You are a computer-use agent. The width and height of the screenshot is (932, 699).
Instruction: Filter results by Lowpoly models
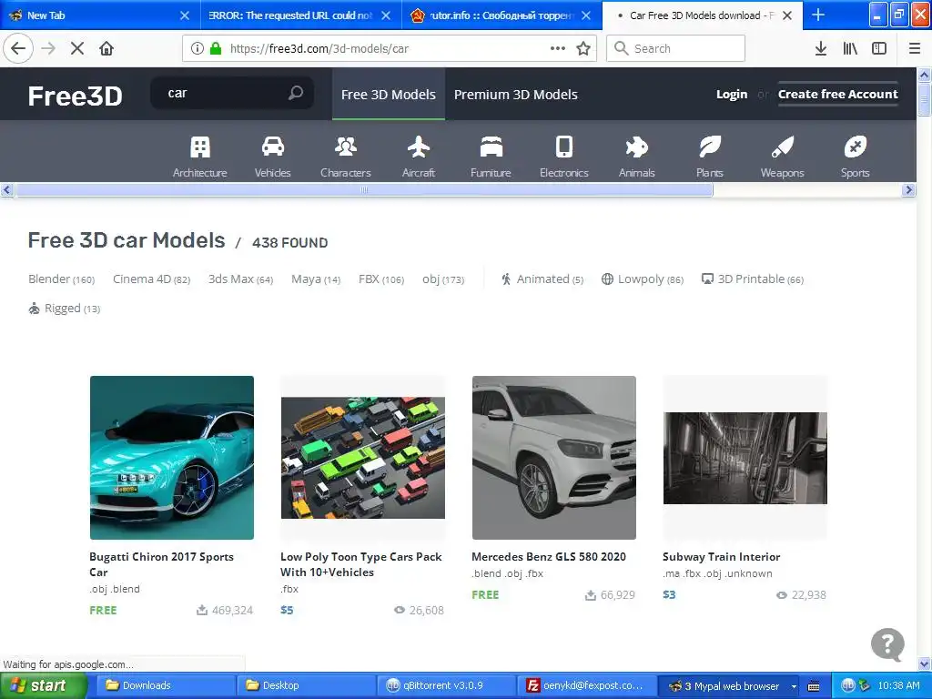(643, 279)
